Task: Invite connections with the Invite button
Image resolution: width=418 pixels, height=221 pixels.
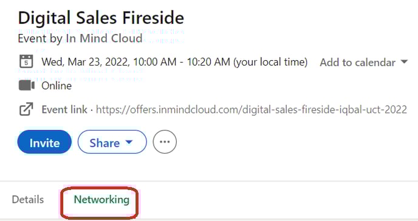Action: (44, 141)
